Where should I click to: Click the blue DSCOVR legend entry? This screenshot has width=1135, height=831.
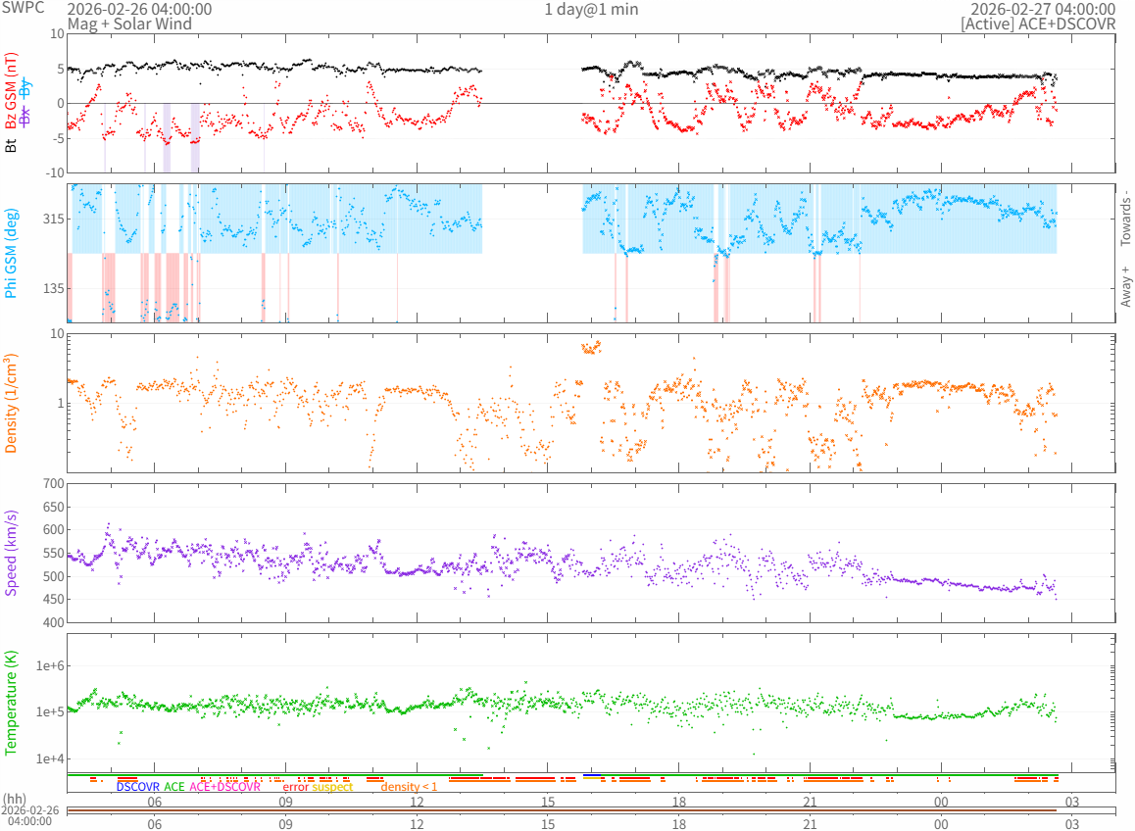[x=137, y=787]
